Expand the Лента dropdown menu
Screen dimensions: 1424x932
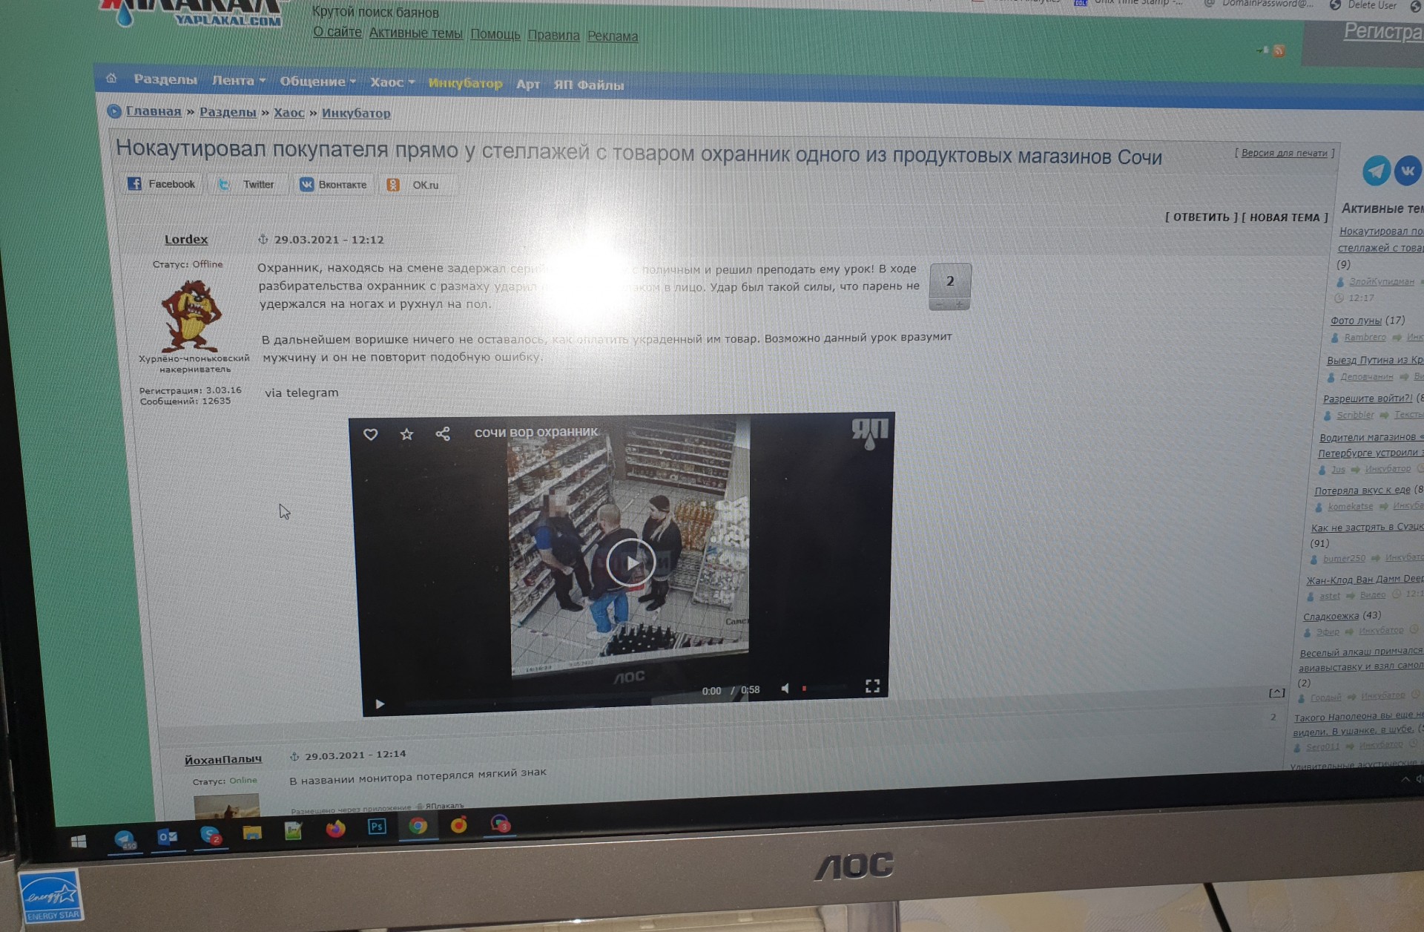coord(239,80)
